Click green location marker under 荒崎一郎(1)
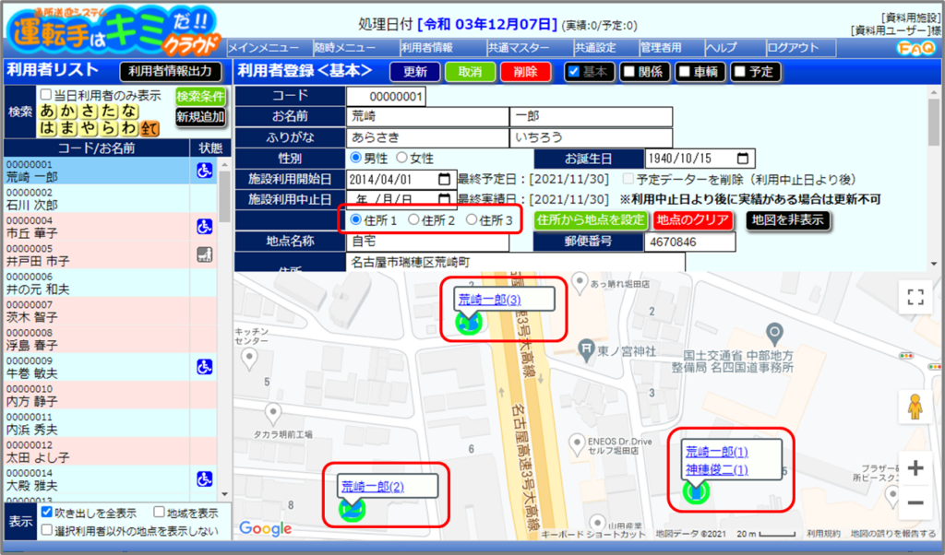The width and height of the screenshot is (945, 555). pos(696,491)
